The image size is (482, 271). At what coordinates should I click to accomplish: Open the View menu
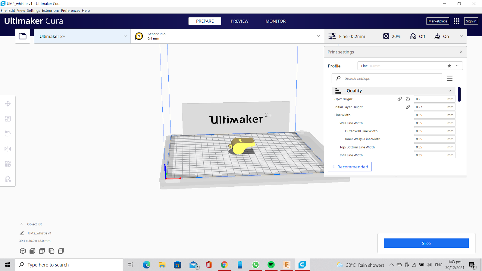pyautogui.click(x=21, y=10)
